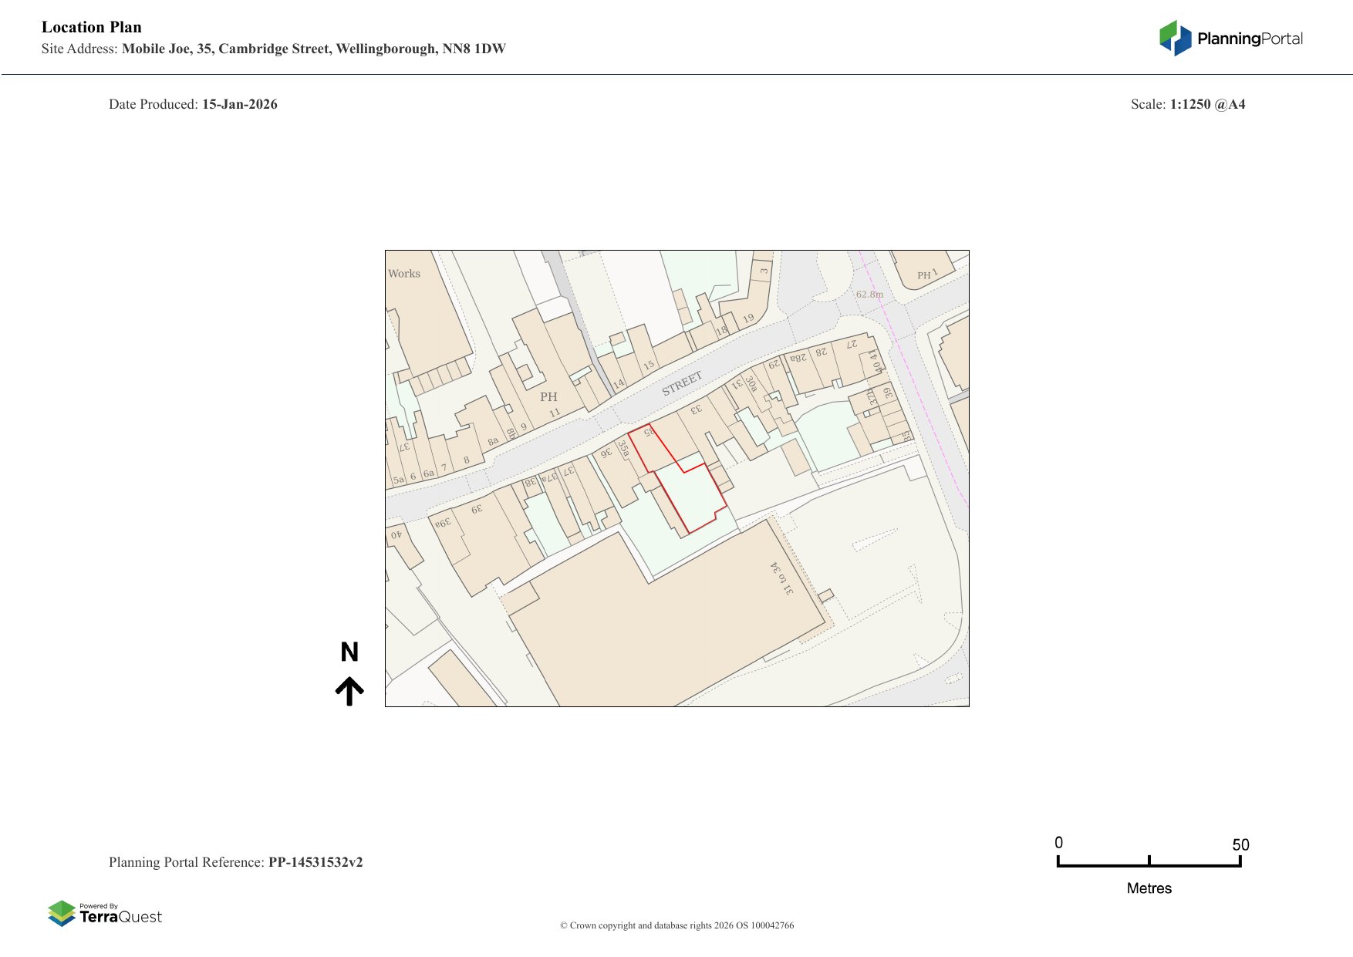
Task: Click the scale 1:1250 @A4 text
Action: [x=1207, y=104]
